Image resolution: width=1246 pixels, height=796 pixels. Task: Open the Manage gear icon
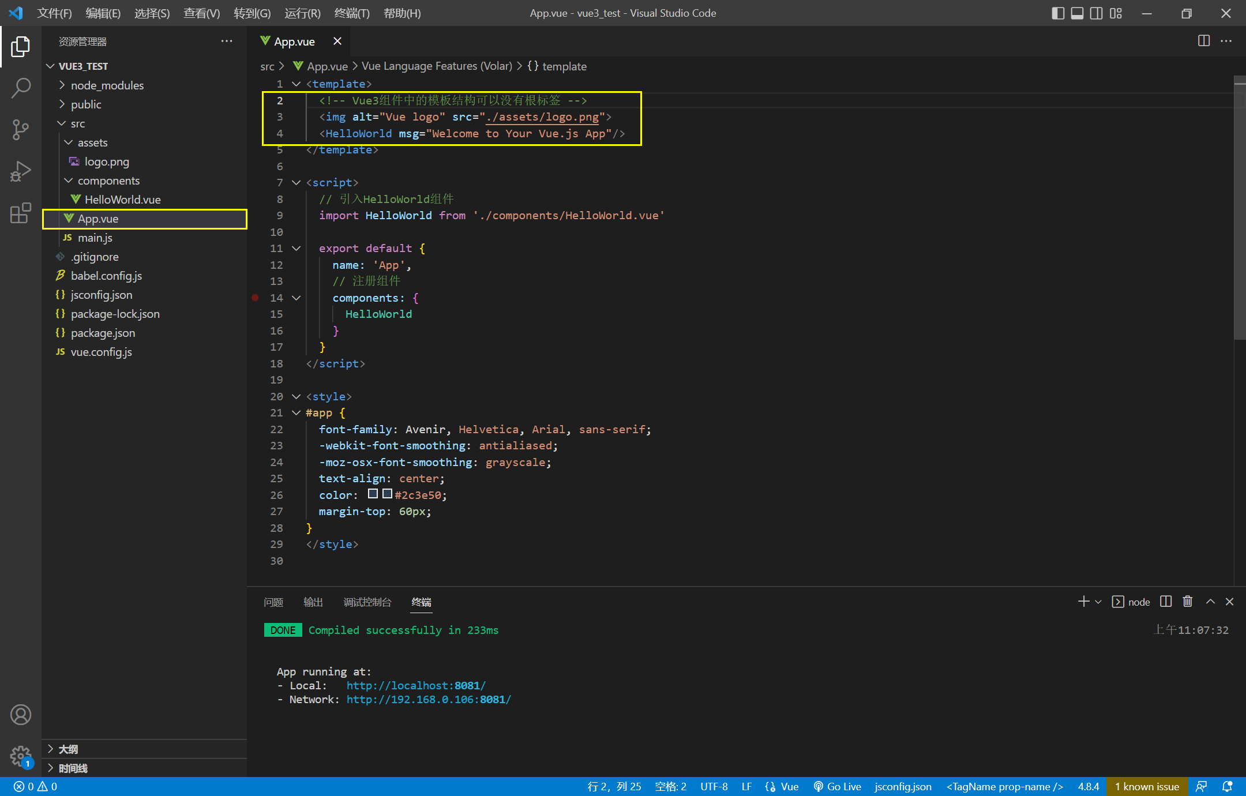pos(21,756)
